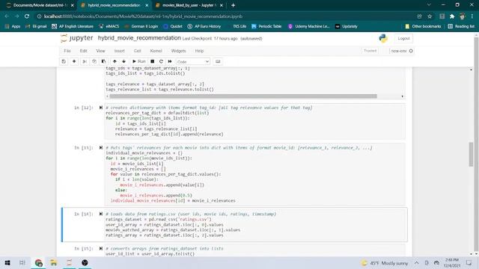This screenshot has width=479, height=269.
Task: Open the AP English Literature bookmark
Action: (73, 27)
